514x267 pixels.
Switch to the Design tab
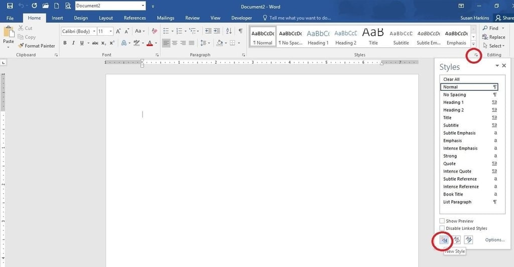point(81,18)
